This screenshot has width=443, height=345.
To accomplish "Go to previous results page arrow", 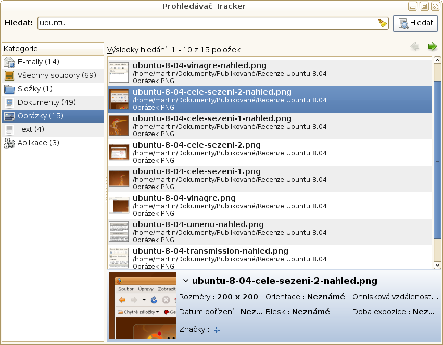I will coord(415,46).
